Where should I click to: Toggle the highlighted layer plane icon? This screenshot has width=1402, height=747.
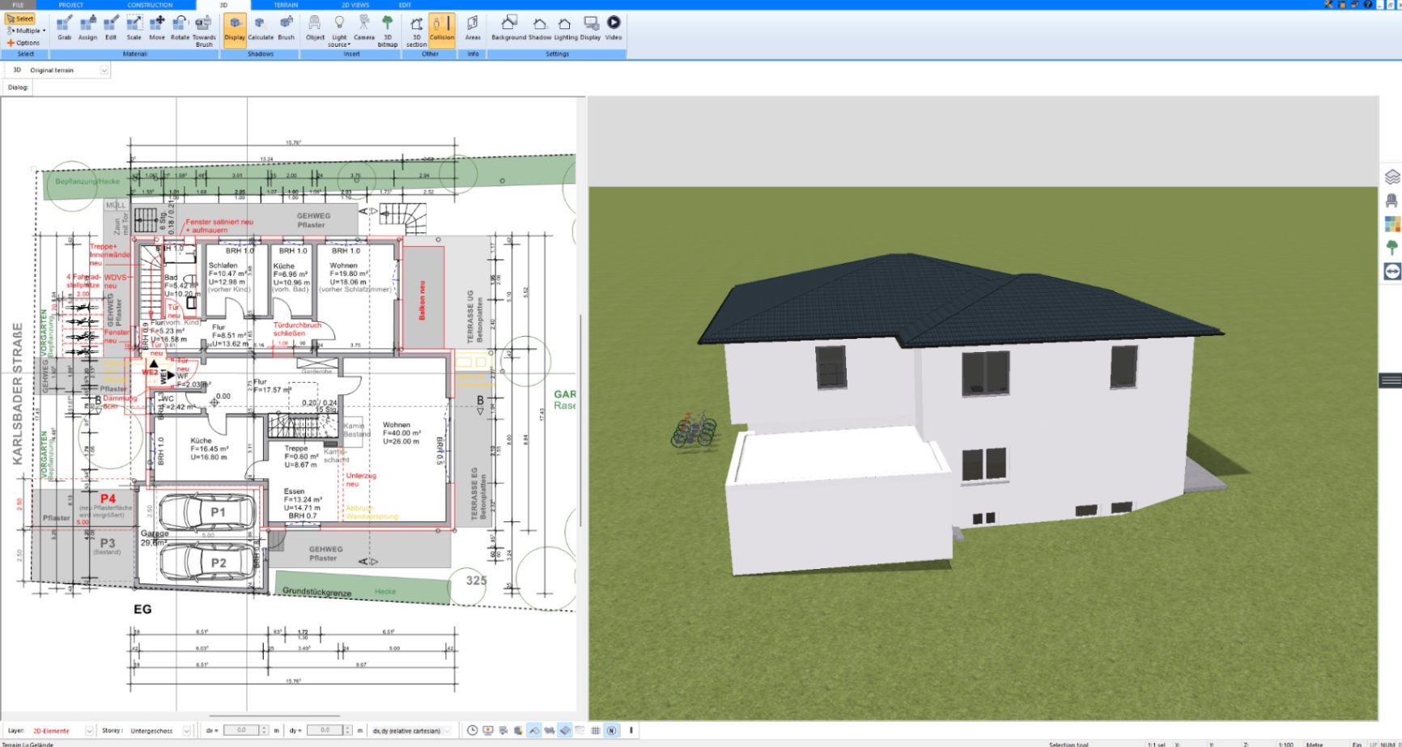(x=565, y=731)
